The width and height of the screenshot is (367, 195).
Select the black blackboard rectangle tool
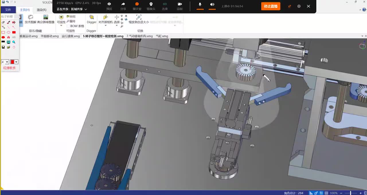point(3,42)
